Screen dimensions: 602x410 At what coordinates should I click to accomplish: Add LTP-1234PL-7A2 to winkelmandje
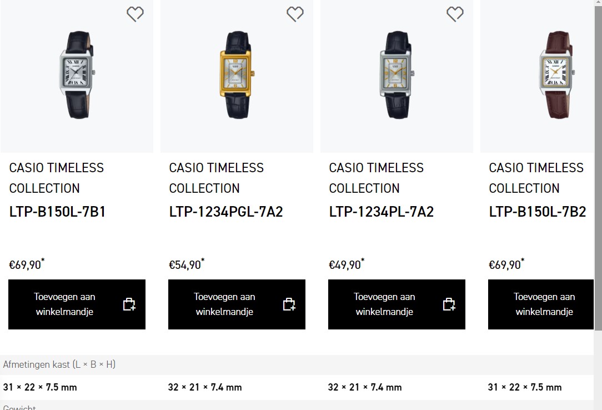[397, 304]
